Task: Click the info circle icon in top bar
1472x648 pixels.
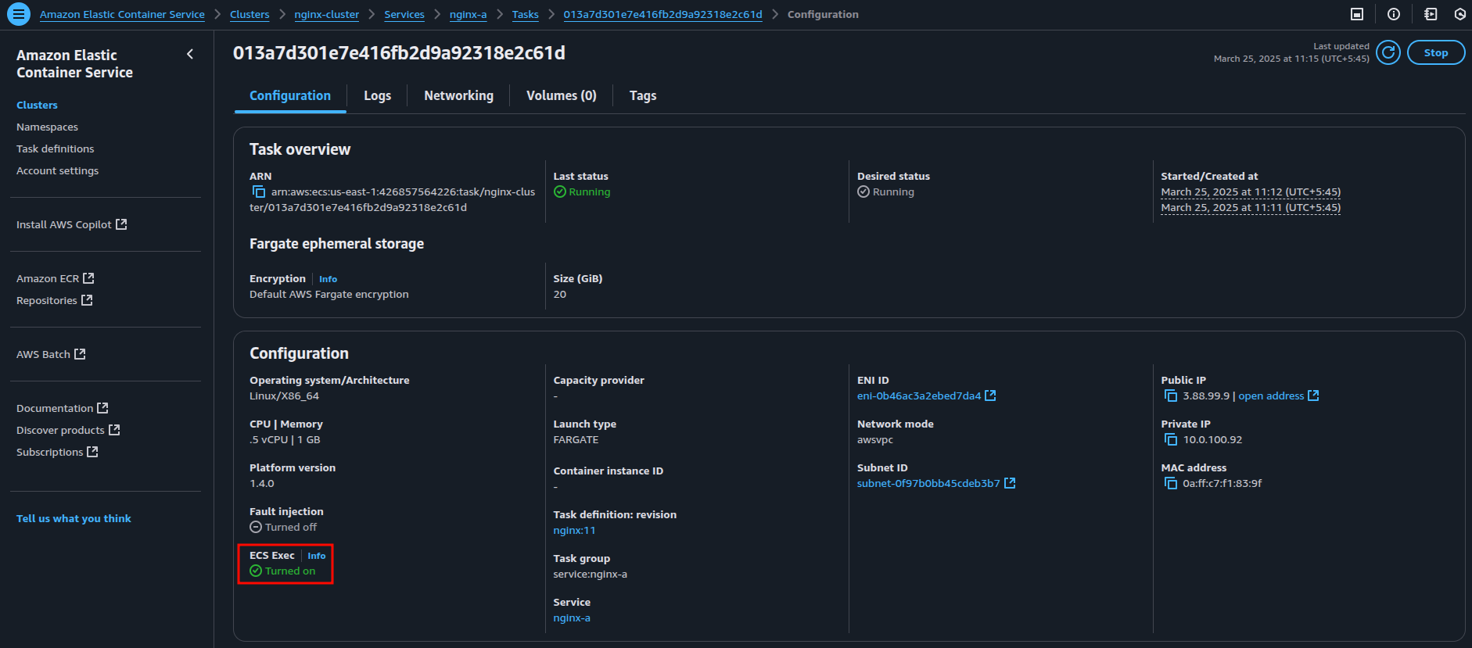Action: [1394, 14]
